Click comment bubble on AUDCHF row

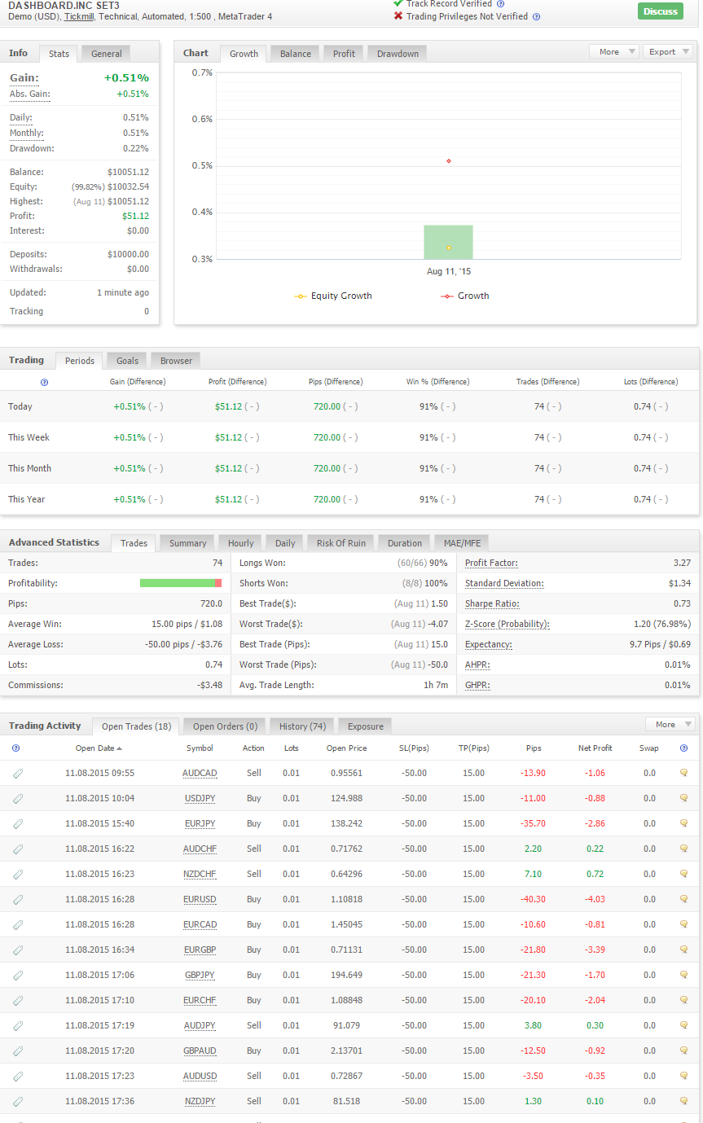pos(684,849)
